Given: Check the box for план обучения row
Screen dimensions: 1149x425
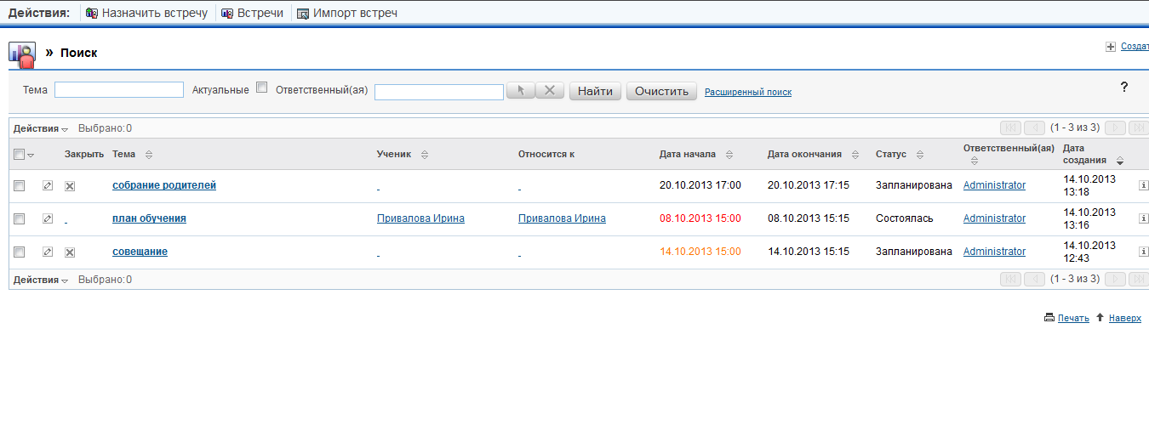Looking at the screenshot, I should 20,218.
